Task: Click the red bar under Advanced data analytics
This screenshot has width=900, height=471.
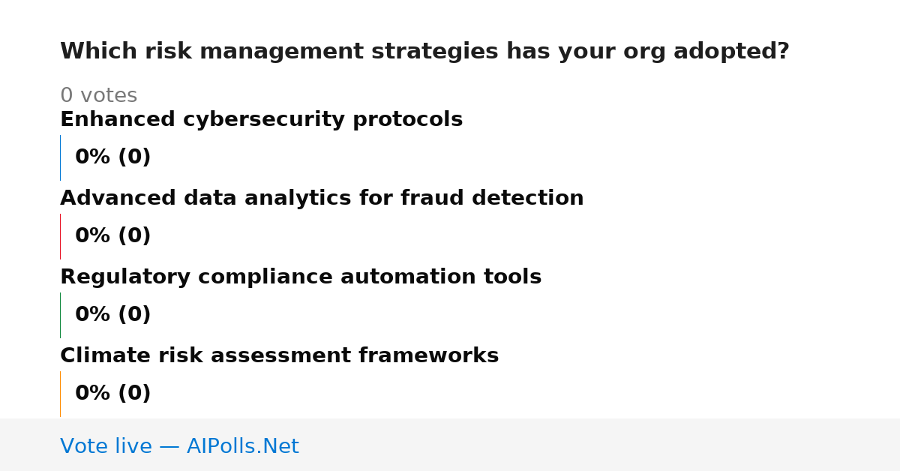Action: point(60,236)
